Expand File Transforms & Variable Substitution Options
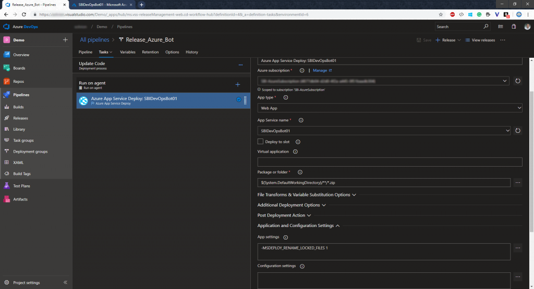Viewport: 534px width, 289px height. [x=307, y=195]
